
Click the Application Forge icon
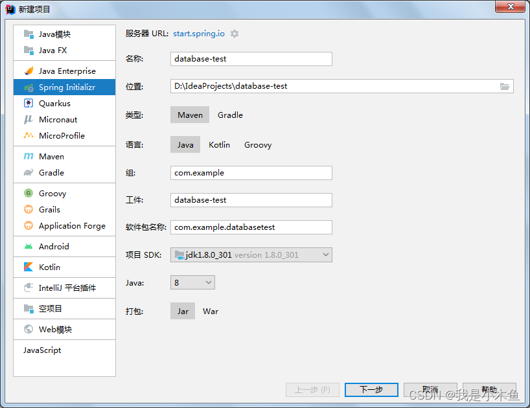click(29, 225)
